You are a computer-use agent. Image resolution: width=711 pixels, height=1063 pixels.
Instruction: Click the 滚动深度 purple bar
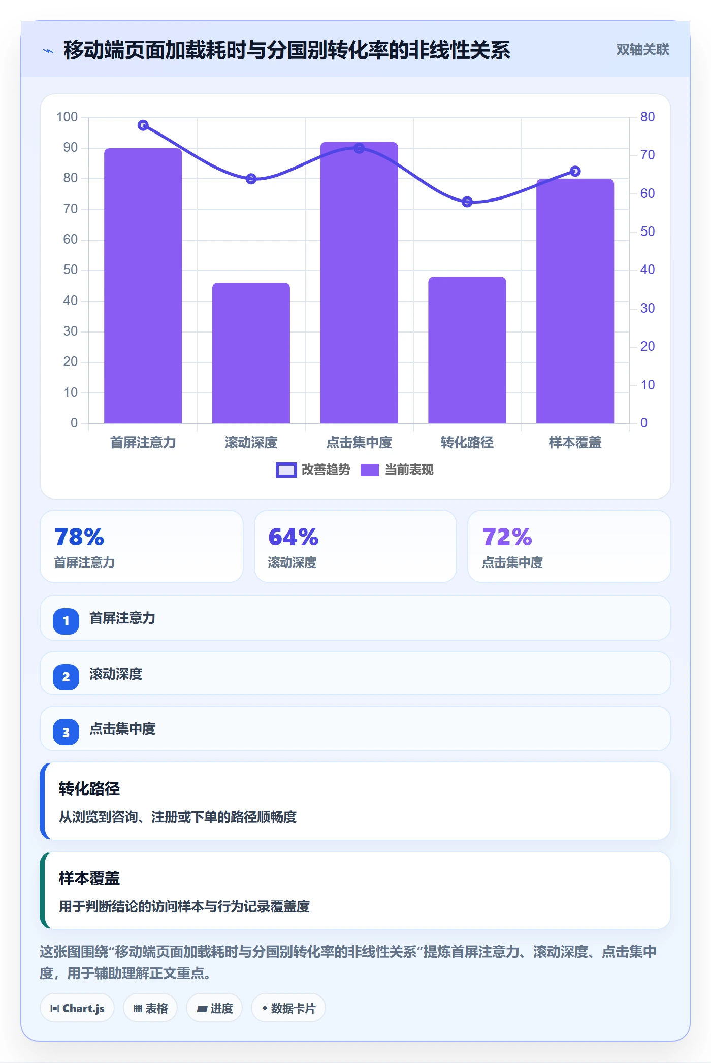click(251, 353)
